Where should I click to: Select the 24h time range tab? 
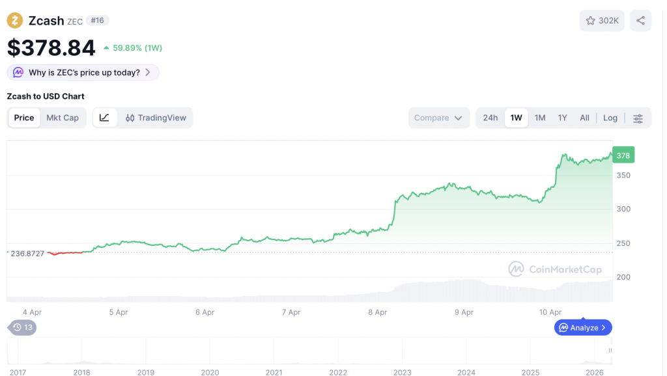click(490, 118)
